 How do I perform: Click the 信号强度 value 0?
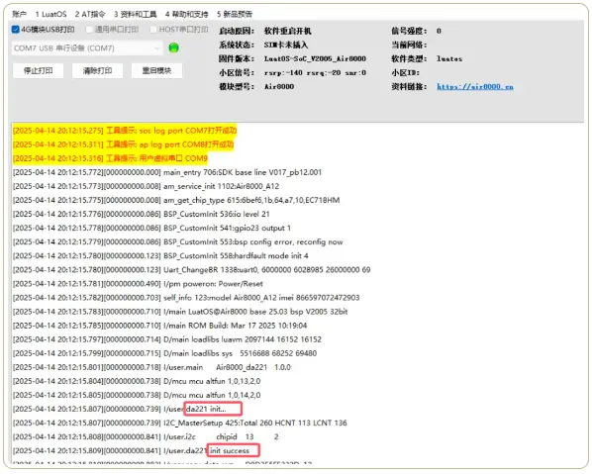439,31
